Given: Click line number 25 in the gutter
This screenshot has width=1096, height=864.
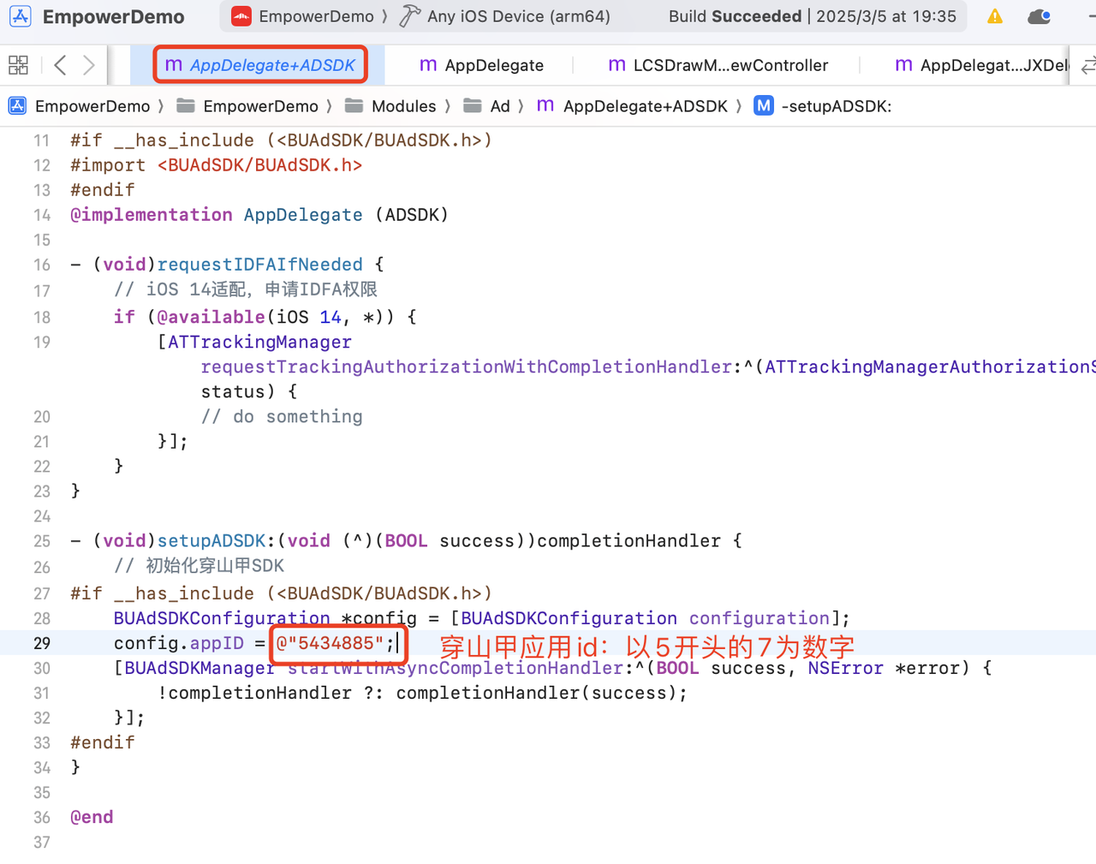Looking at the screenshot, I should coord(42,541).
